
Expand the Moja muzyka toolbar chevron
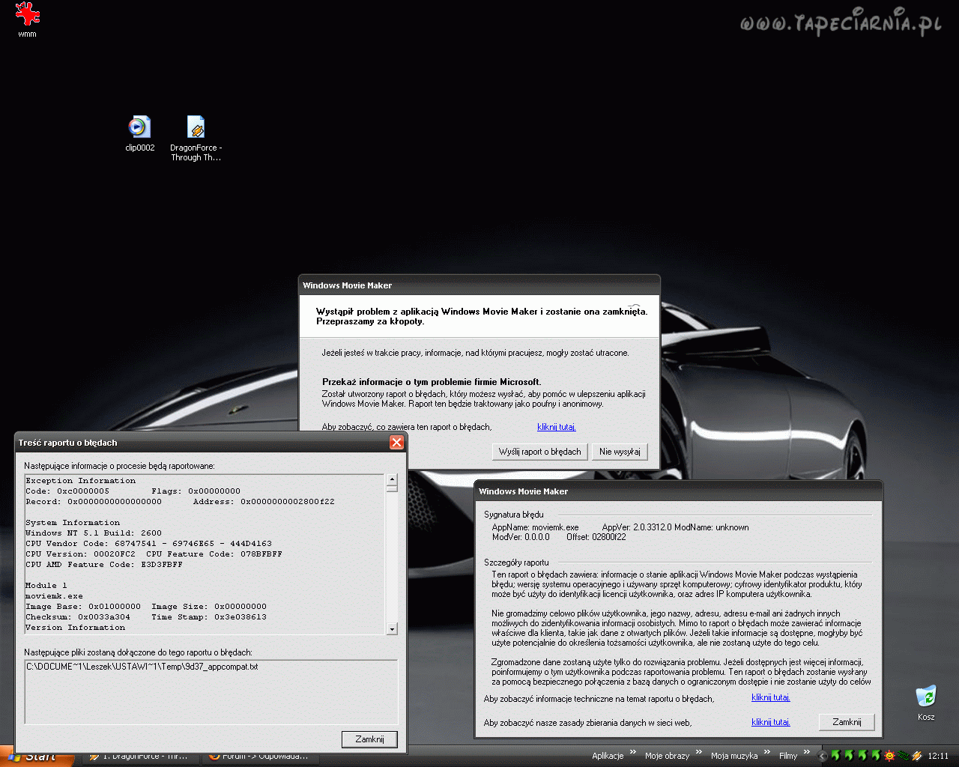(767, 752)
